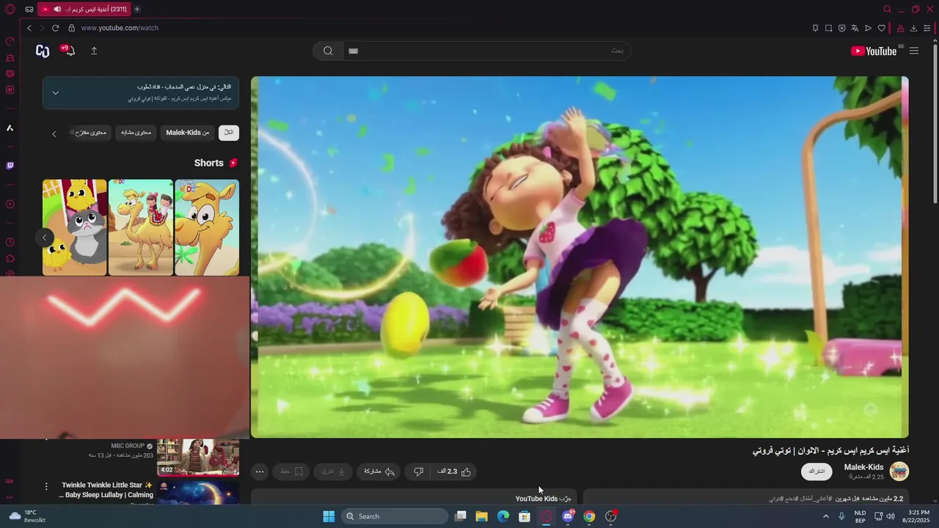Open the clock icon panel in sidebar
The height and width of the screenshot is (528, 939).
pos(10,243)
